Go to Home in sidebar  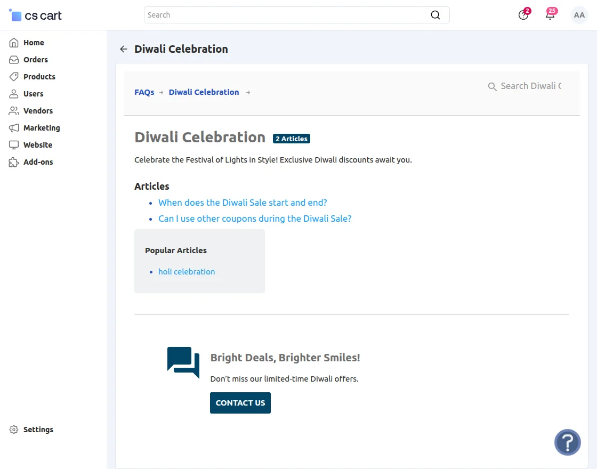point(33,43)
